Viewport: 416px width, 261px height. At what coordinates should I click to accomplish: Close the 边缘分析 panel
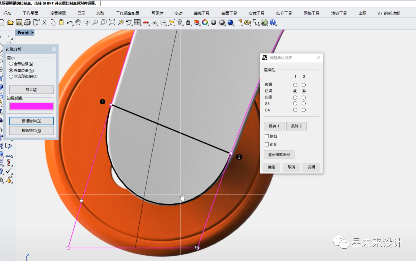pyautogui.click(x=54, y=49)
